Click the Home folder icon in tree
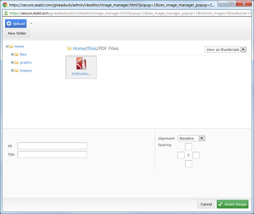254x214 pixels. pyautogui.click(x=11, y=47)
